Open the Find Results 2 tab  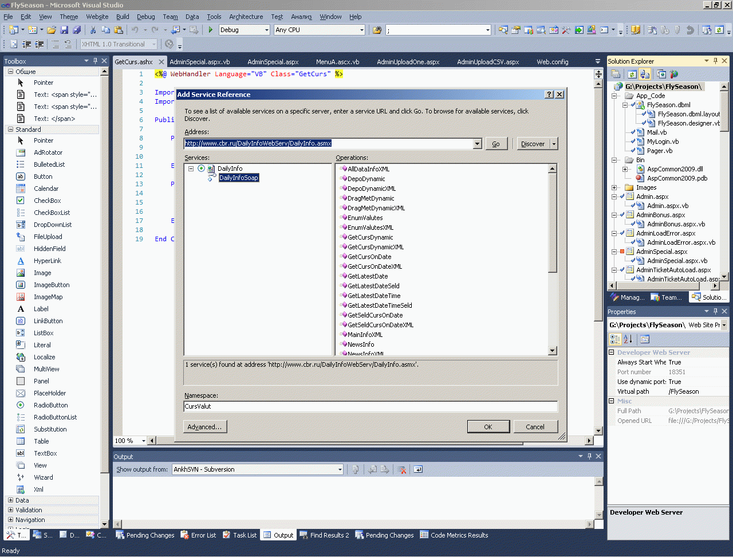click(x=324, y=535)
